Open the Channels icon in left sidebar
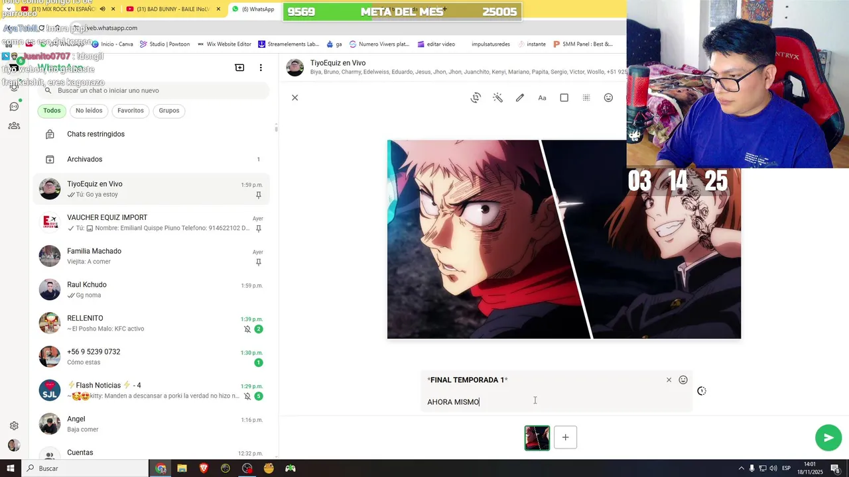 14,106
